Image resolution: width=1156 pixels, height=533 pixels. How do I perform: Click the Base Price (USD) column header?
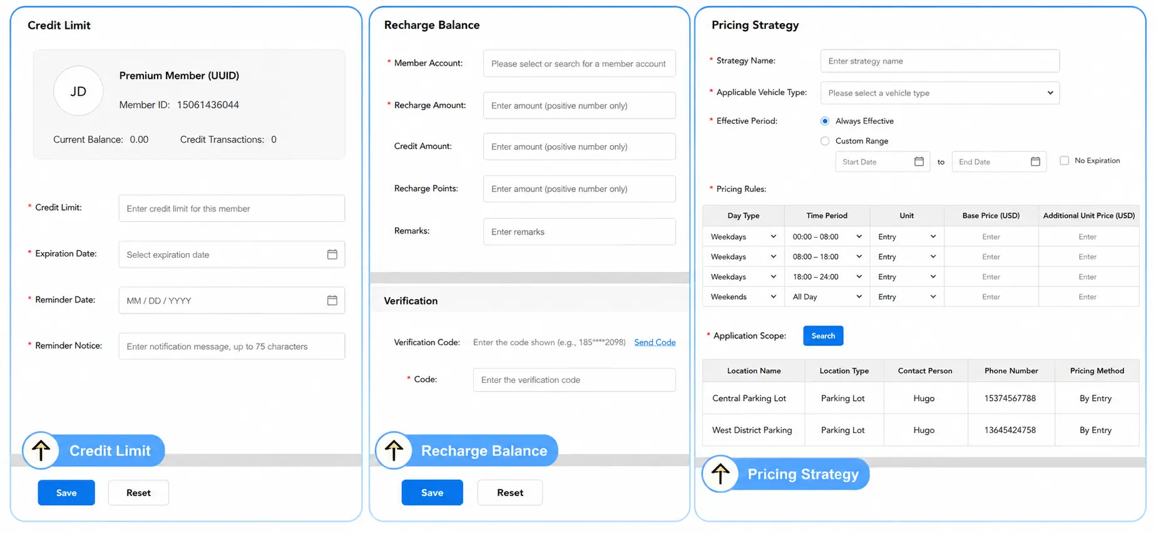(991, 215)
